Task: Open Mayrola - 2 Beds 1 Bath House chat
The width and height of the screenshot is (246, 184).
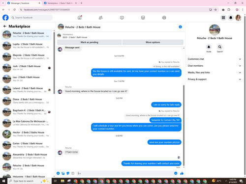Action: pos(27,56)
